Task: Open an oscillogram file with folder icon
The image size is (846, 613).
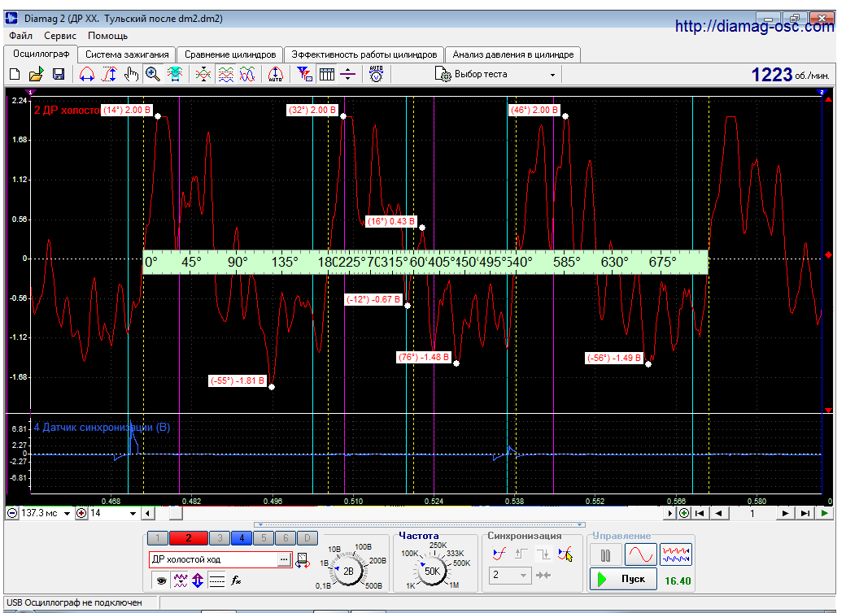Action: [36, 75]
